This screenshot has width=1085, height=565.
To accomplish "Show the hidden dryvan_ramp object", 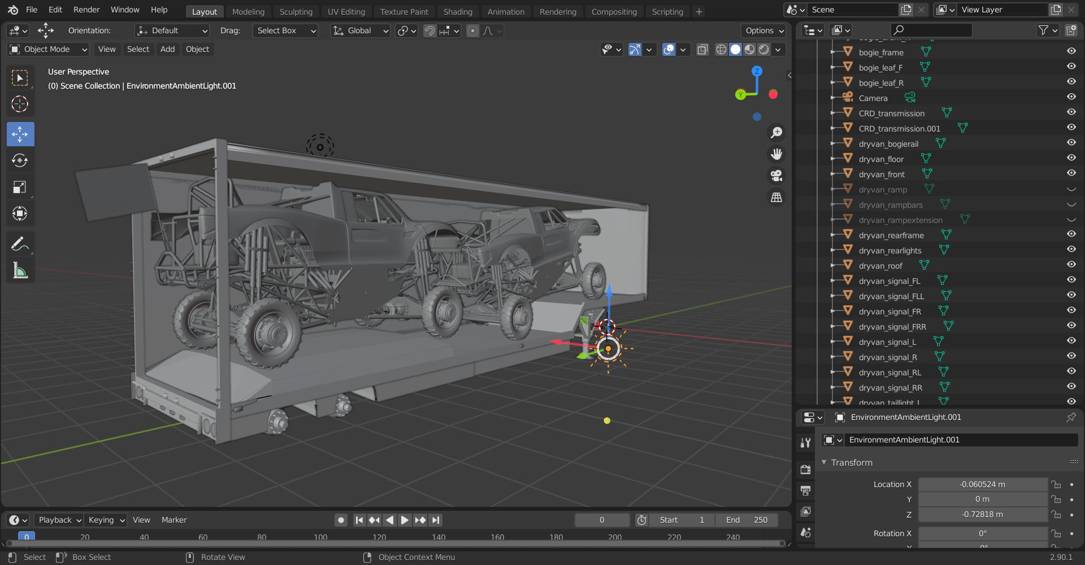I will coord(1071,189).
